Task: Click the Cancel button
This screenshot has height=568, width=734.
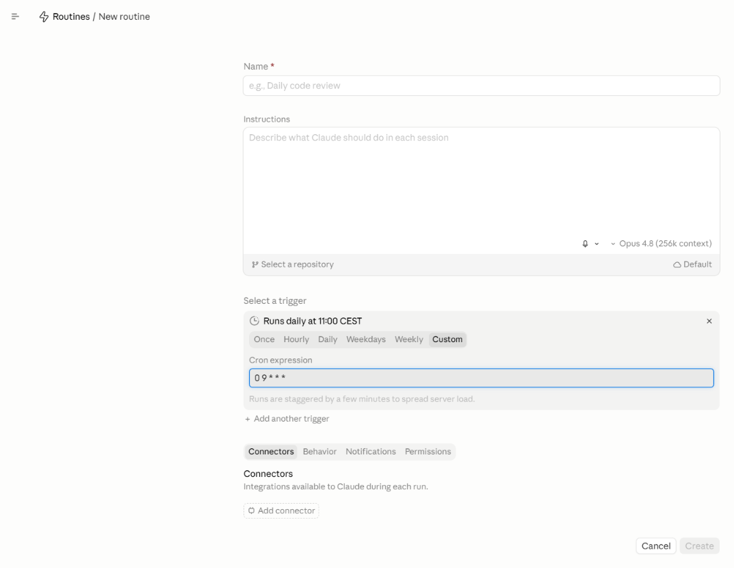Action: (x=656, y=546)
